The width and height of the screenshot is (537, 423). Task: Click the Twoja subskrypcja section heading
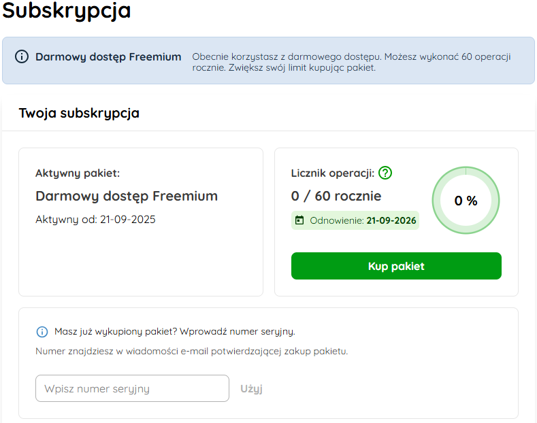click(x=79, y=114)
